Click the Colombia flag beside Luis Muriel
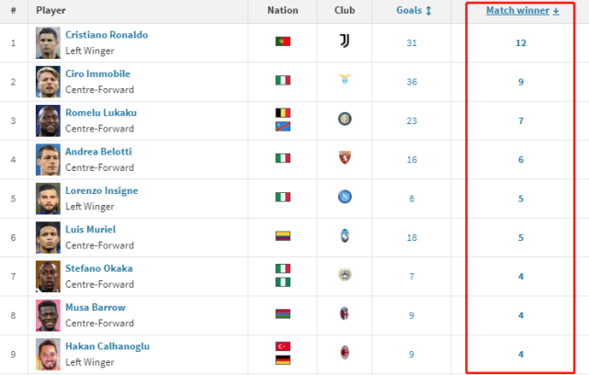589x375 pixels. [x=283, y=236]
